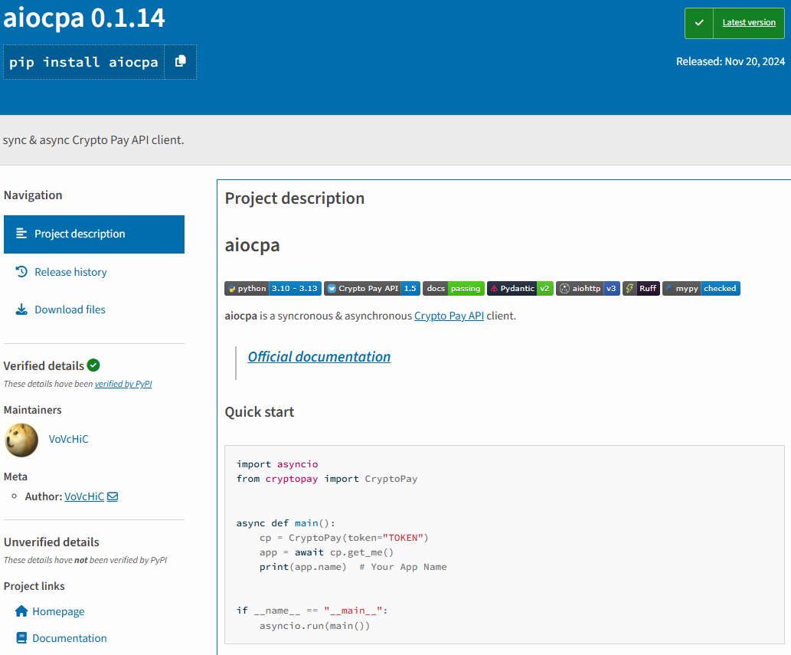Click the green verified checkmark badge
Viewport: 791px width, 655px height.
[x=93, y=365]
